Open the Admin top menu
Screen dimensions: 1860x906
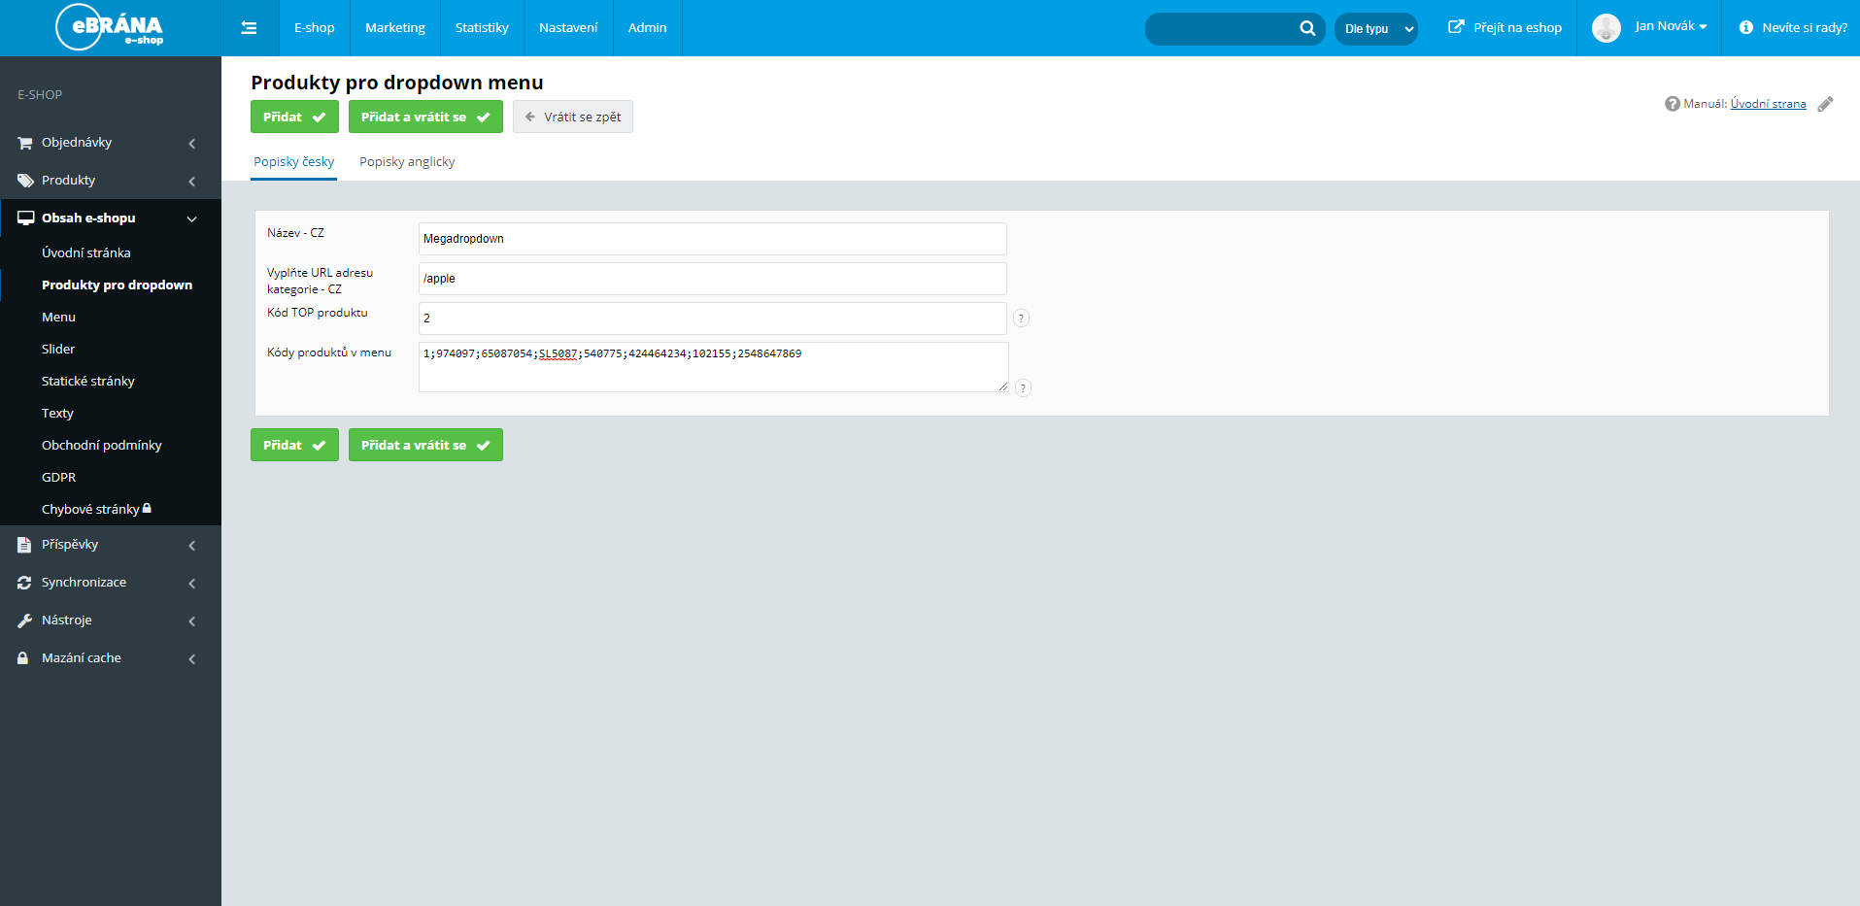point(648,28)
